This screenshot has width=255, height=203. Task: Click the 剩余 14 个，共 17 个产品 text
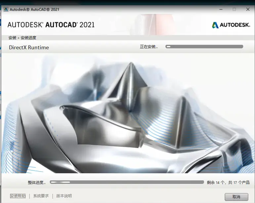[228, 183]
